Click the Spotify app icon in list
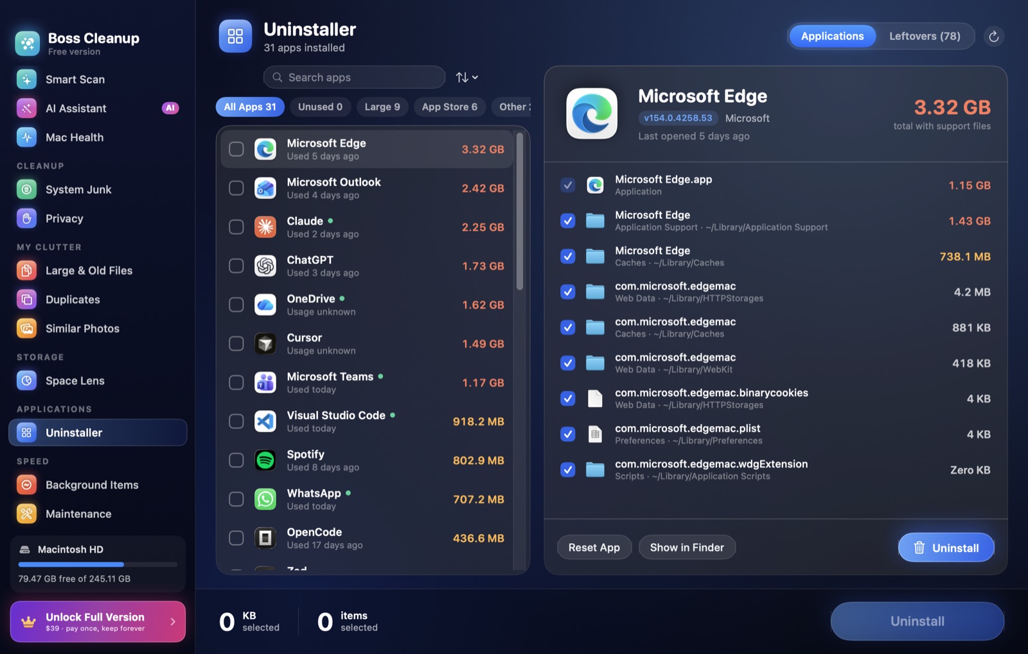Viewport: 1028px width, 654px height. pyautogui.click(x=265, y=460)
